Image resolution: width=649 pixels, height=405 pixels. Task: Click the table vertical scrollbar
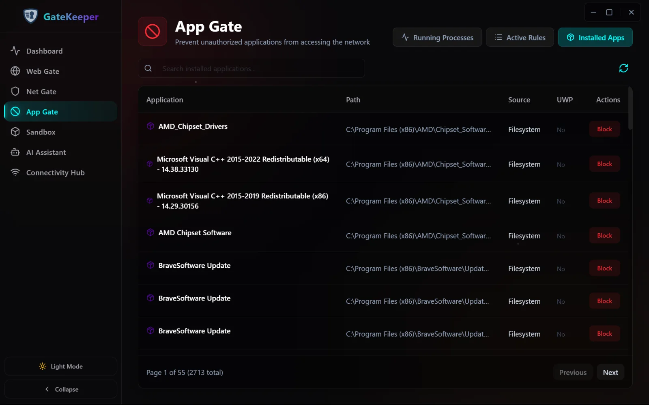tap(630, 109)
